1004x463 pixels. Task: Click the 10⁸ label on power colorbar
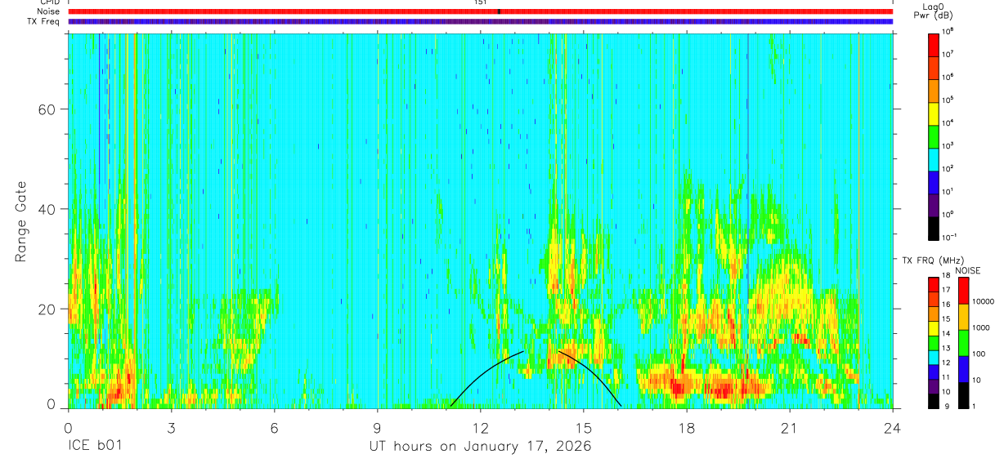(949, 31)
